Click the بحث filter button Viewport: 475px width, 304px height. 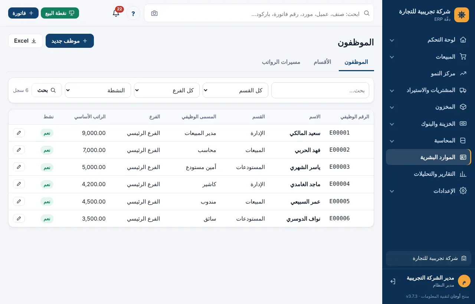pyautogui.click(x=47, y=90)
